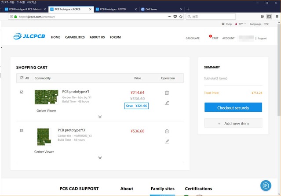Viewport: 281px width, 196px height.
Task: Open the HOME menu item
Action: pos(55,37)
